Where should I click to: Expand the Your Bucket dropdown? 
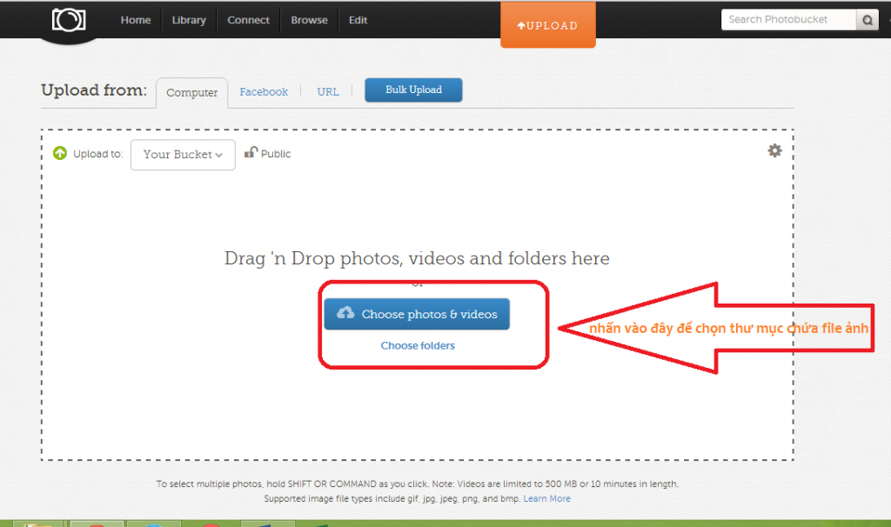click(183, 155)
